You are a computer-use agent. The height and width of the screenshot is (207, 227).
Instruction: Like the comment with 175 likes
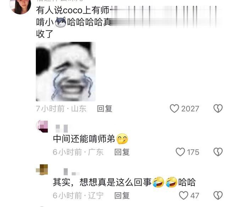point(180,152)
